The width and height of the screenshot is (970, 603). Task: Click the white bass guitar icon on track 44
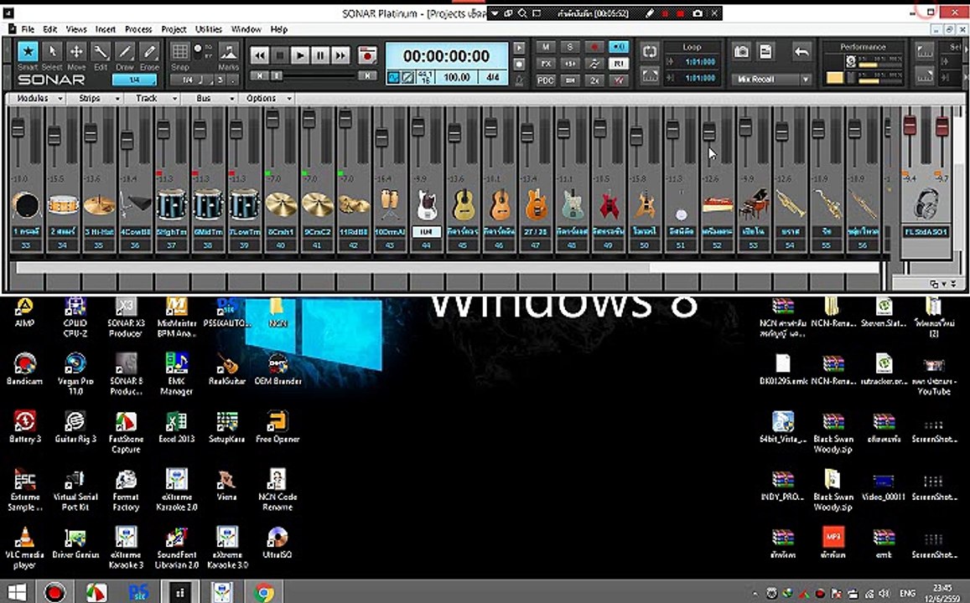[x=426, y=205]
